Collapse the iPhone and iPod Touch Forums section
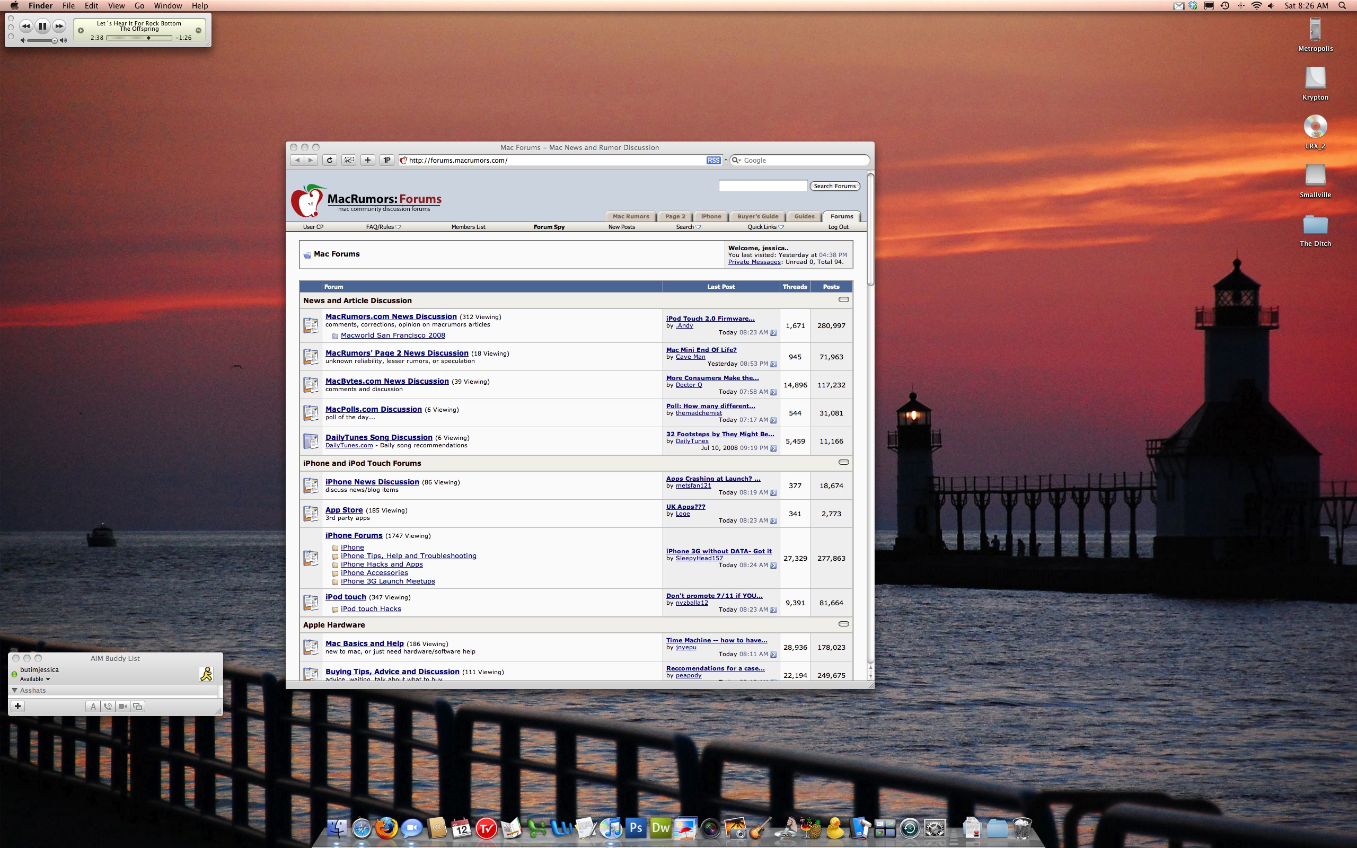Image resolution: width=1357 pixels, height=848 pixels. coord(843,462)
